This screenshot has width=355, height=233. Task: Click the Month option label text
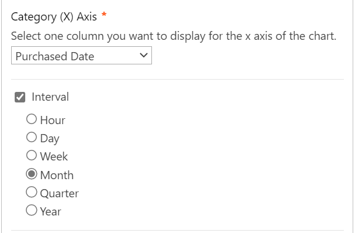click(x=57, y=175)
